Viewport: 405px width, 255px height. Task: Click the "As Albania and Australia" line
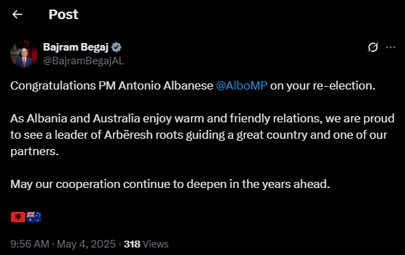[202, 118]
